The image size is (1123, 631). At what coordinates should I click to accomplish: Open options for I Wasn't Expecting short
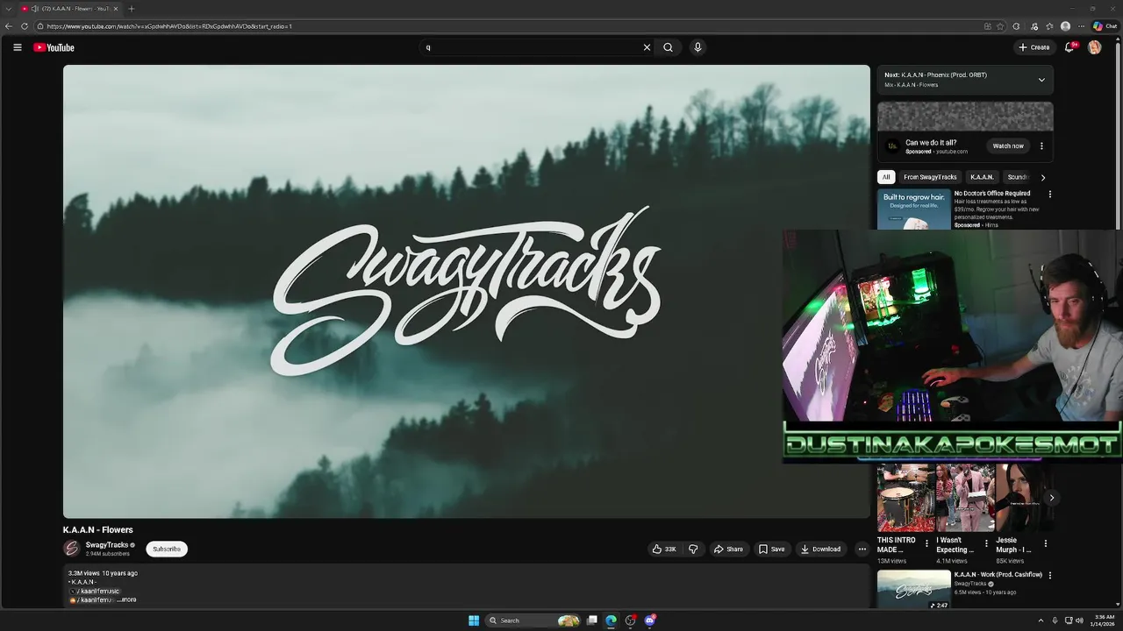pos(986,543)
